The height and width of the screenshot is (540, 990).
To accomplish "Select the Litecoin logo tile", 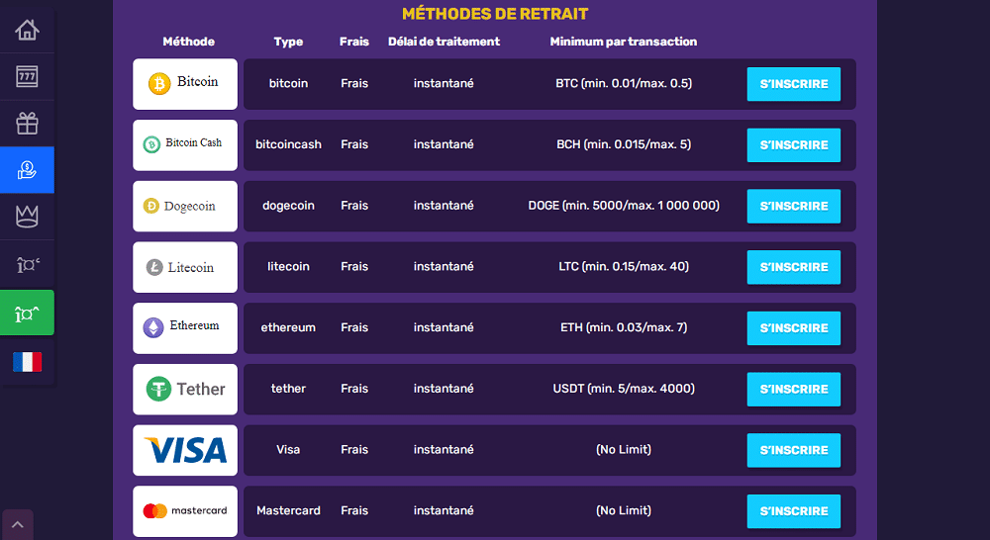I will pos(185,267).
